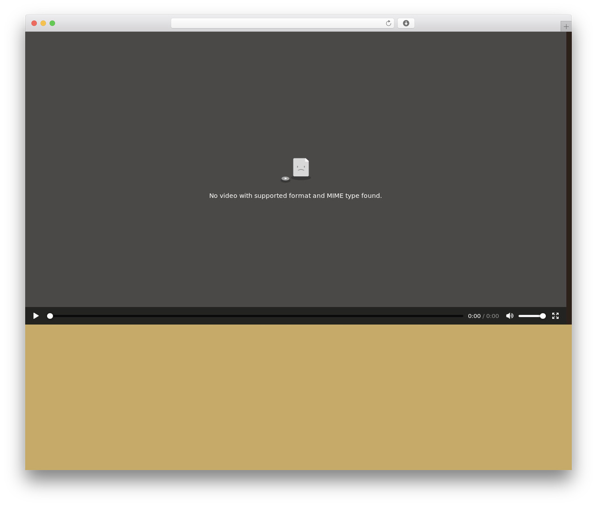Screen dimensions: 597x506
Task: Click the sad file error icon
Action: point(296,169)
